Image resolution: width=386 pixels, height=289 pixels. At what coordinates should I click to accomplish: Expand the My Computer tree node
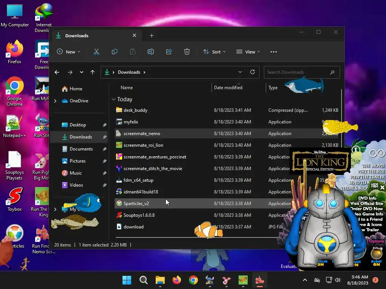pos(55,209)
